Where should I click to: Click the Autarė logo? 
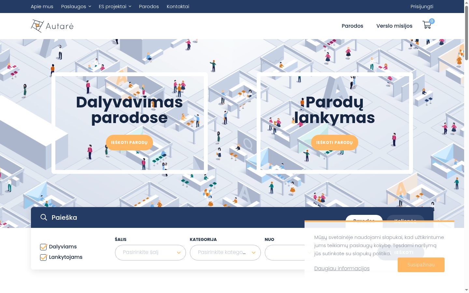click(52, 26)
